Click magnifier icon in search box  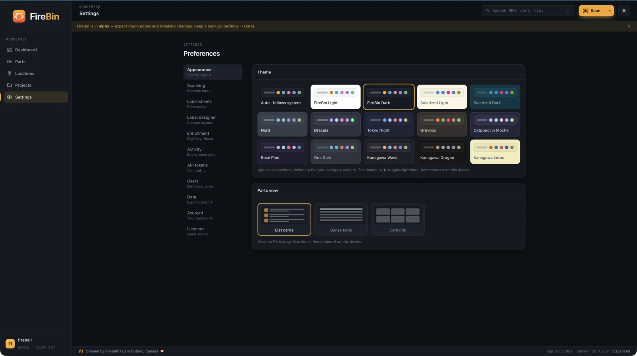click(x=487, y=11)
